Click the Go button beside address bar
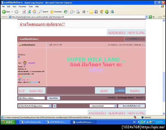This screenshot has height=130, width=166. coord(152,17)
